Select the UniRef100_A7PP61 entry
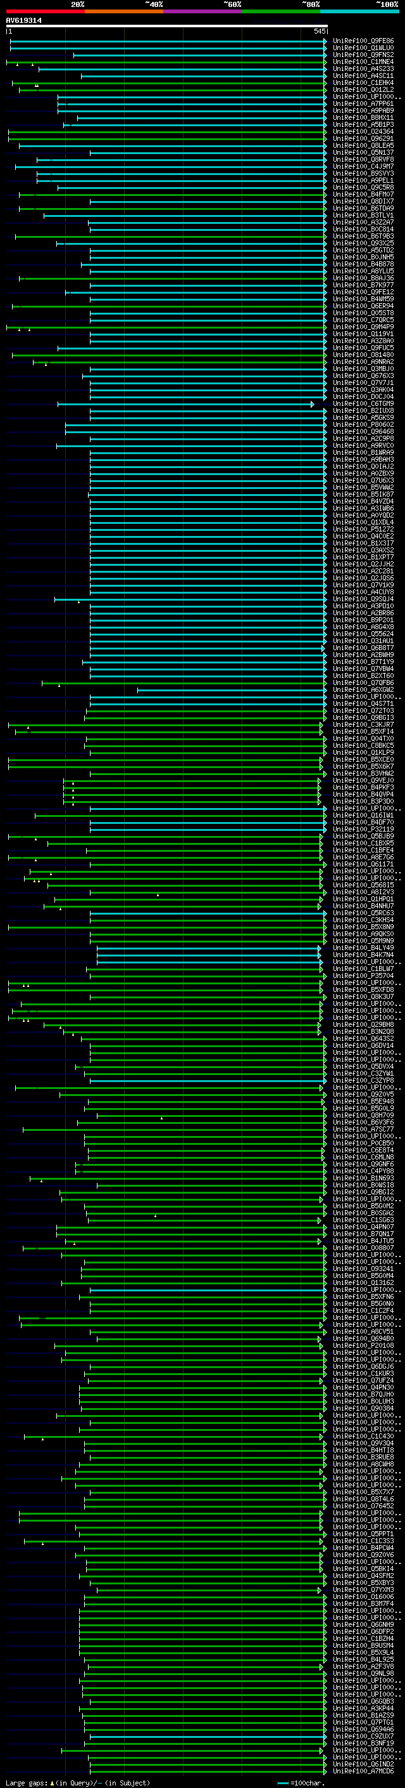Image resolution: width=405 pixels, height=1788 pixels. (363, 104)
